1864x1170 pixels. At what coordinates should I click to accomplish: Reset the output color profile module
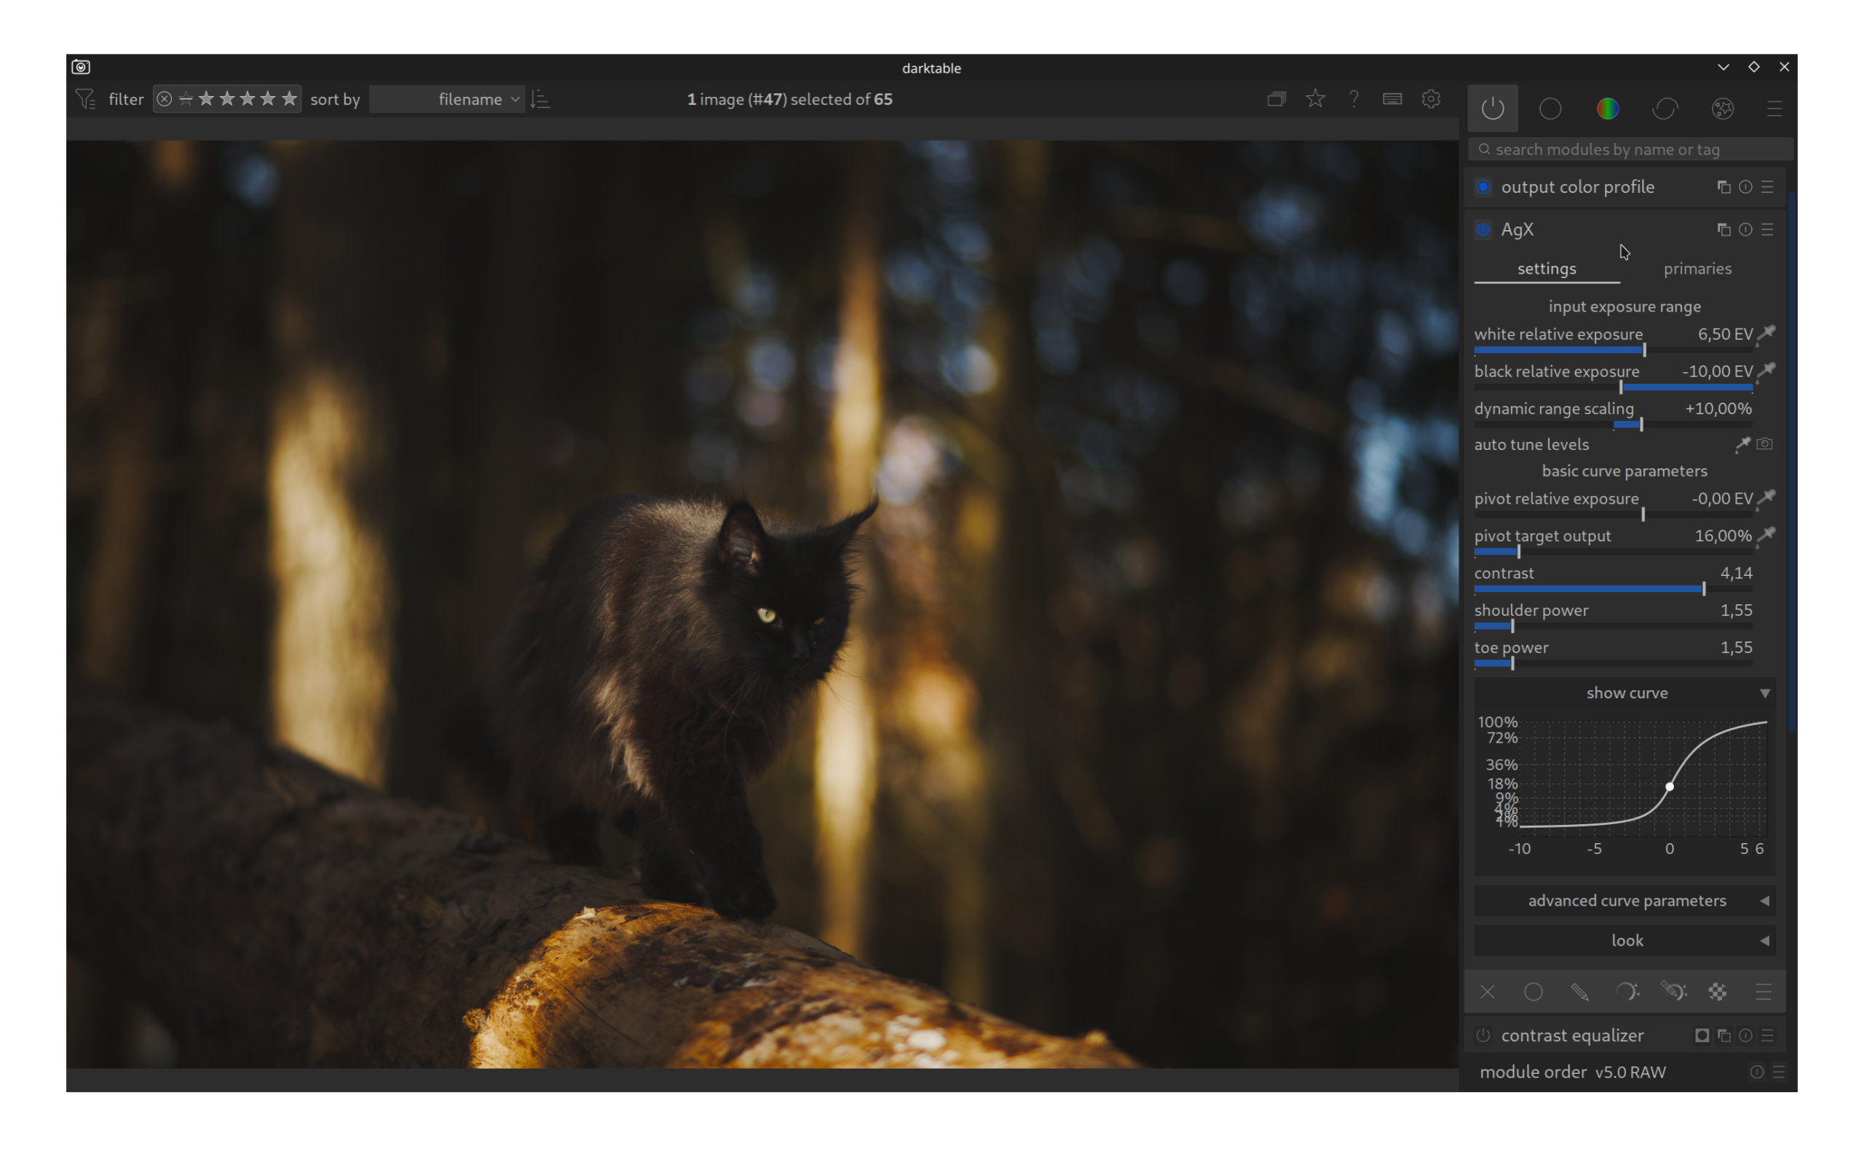click(1745, 187)
